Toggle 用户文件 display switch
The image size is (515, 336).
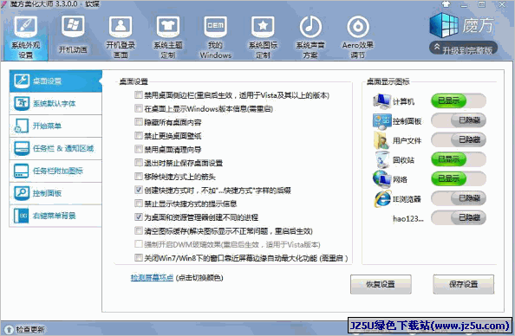click(x=459, y=140)
